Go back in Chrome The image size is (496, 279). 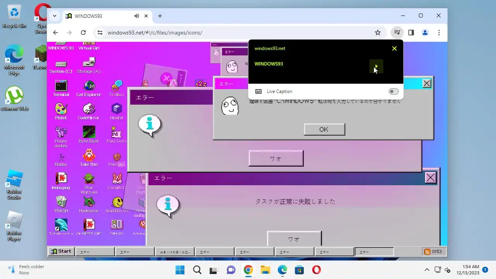click(55, 33)
